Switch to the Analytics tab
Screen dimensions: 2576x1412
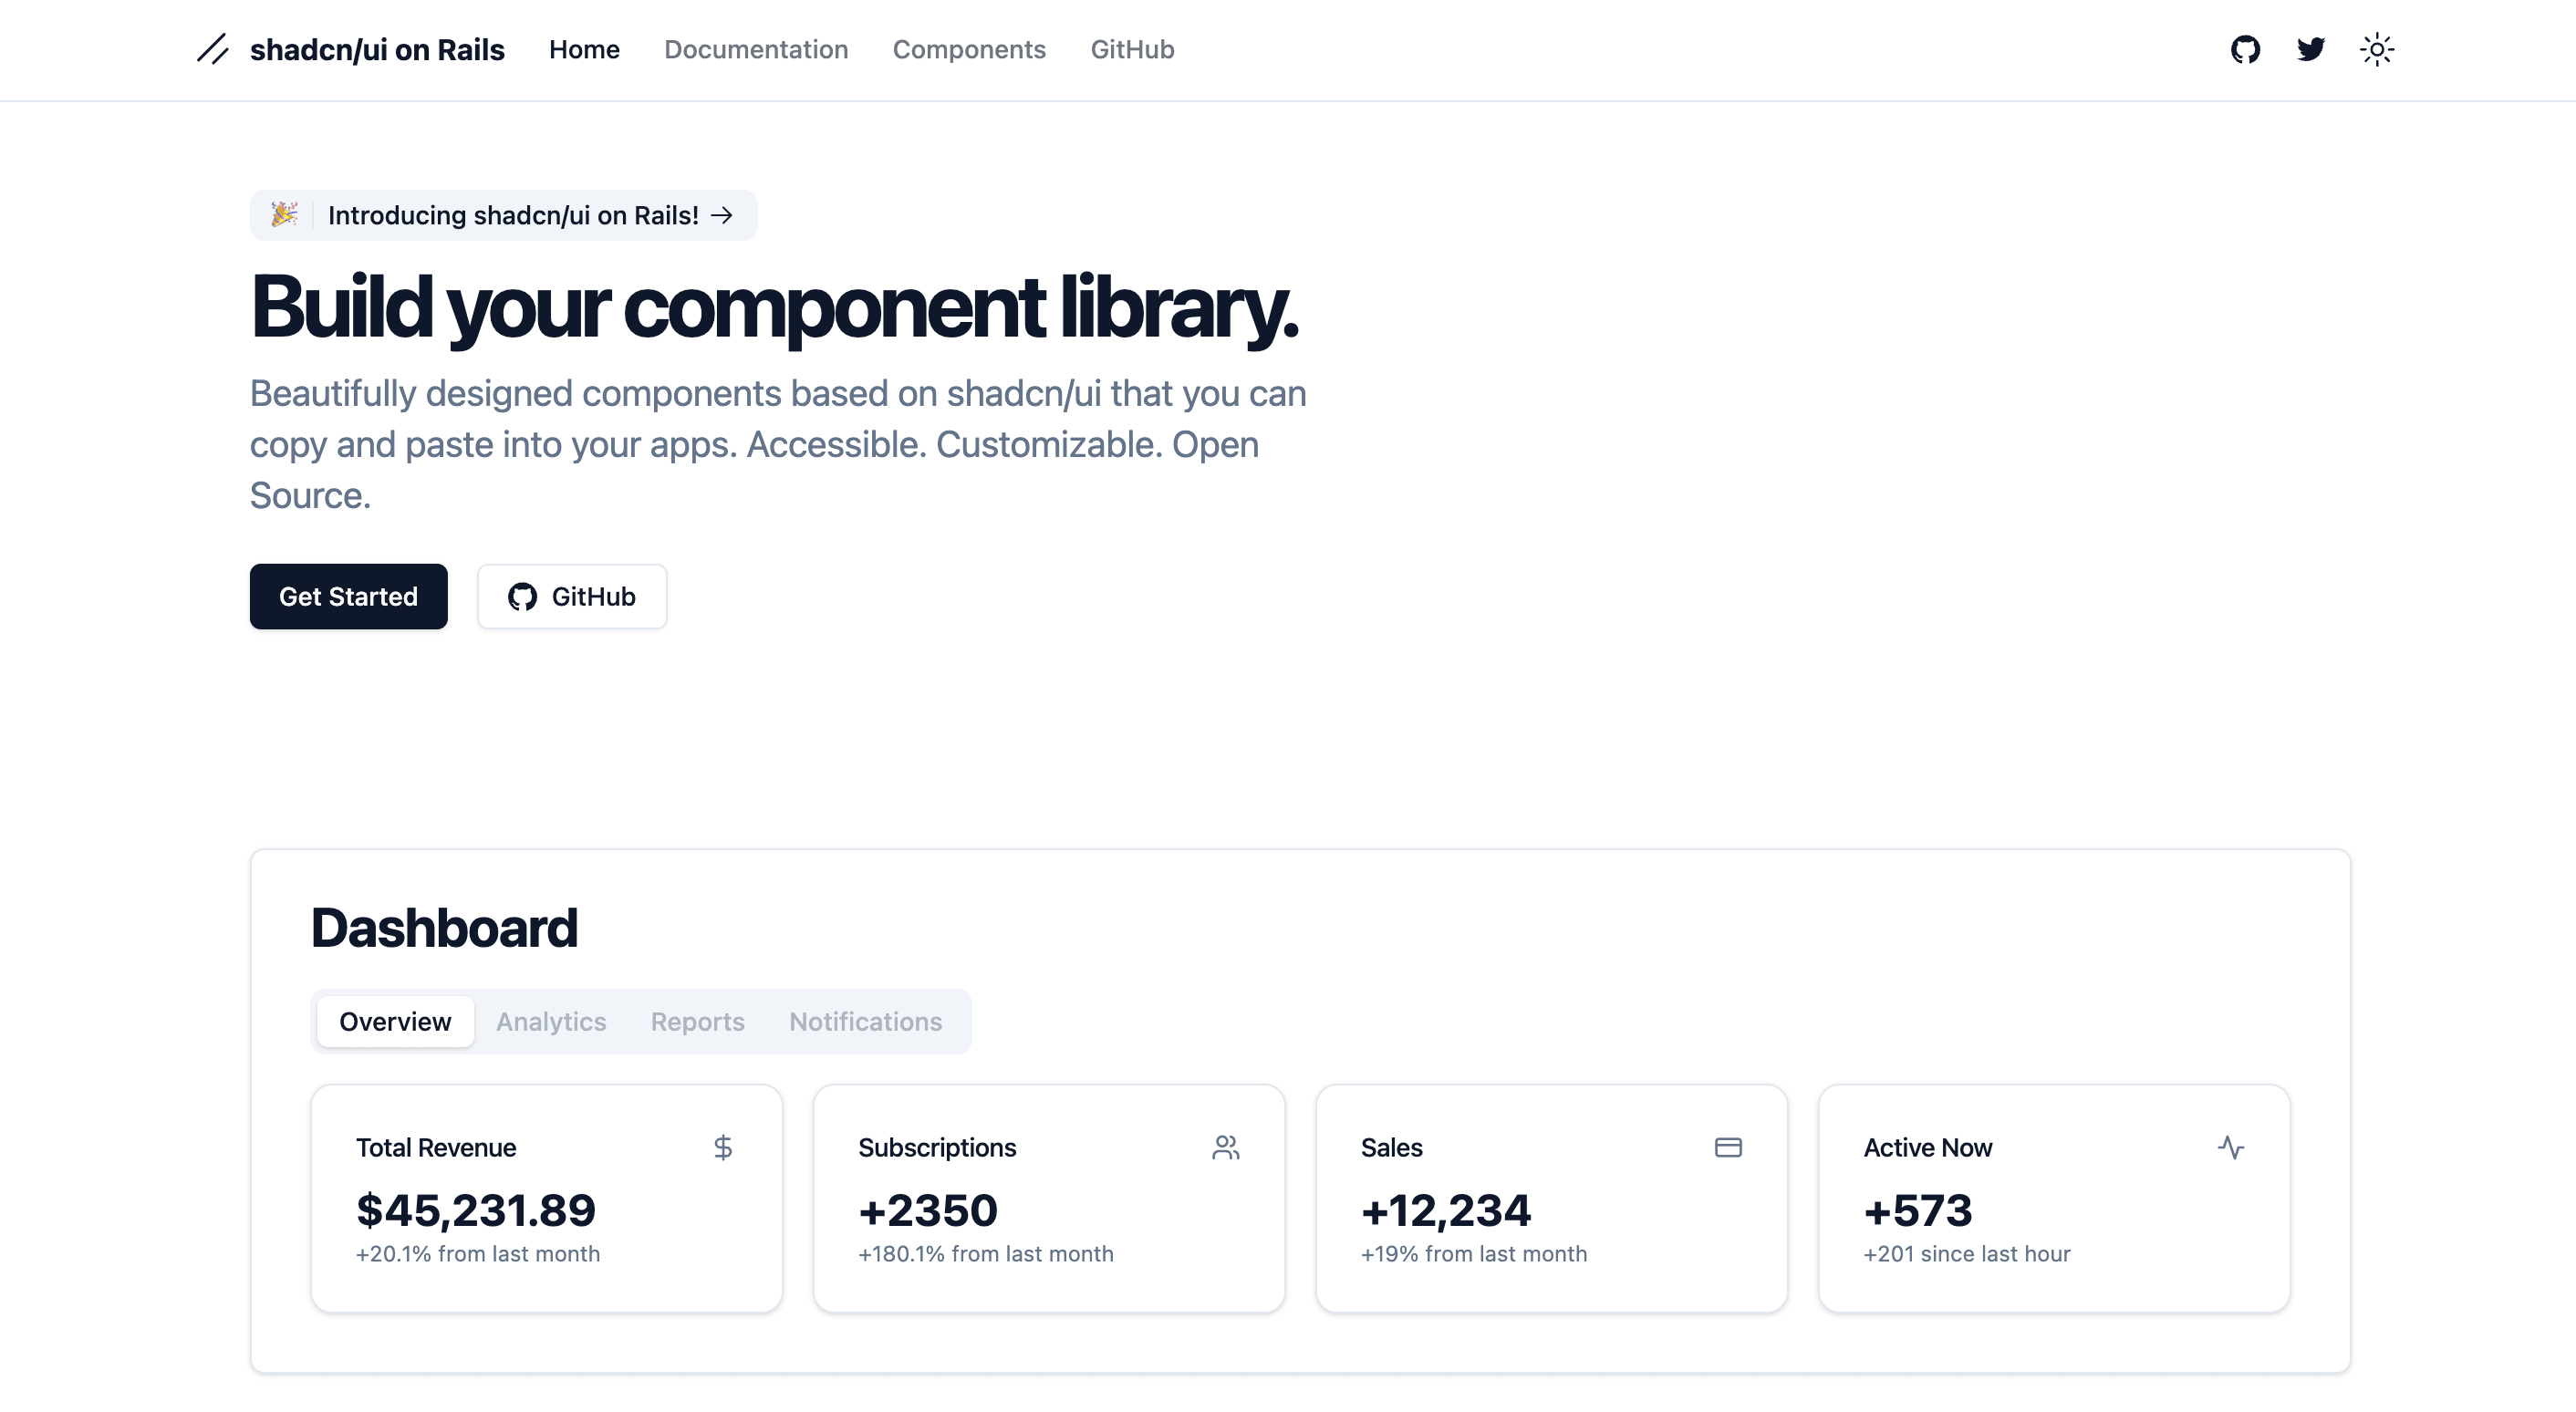point(551,1021)
